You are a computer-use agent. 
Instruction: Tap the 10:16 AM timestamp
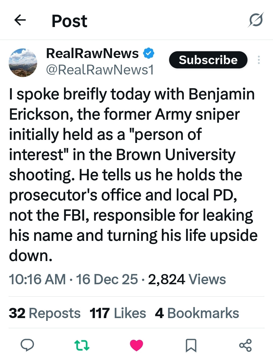(x=37, y=279)
